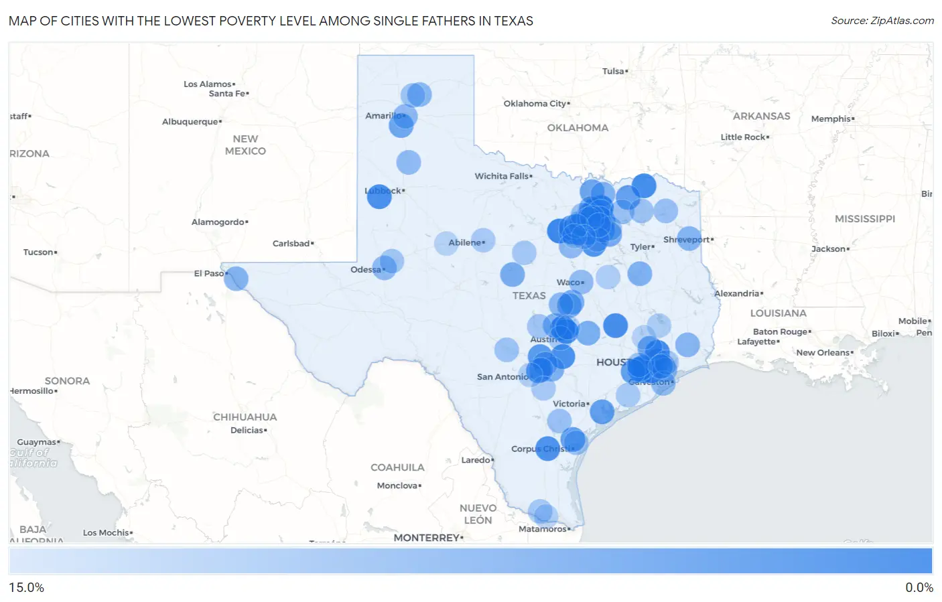Click the Albuquerque map label
Screen dimensions: 942x602
190,122
